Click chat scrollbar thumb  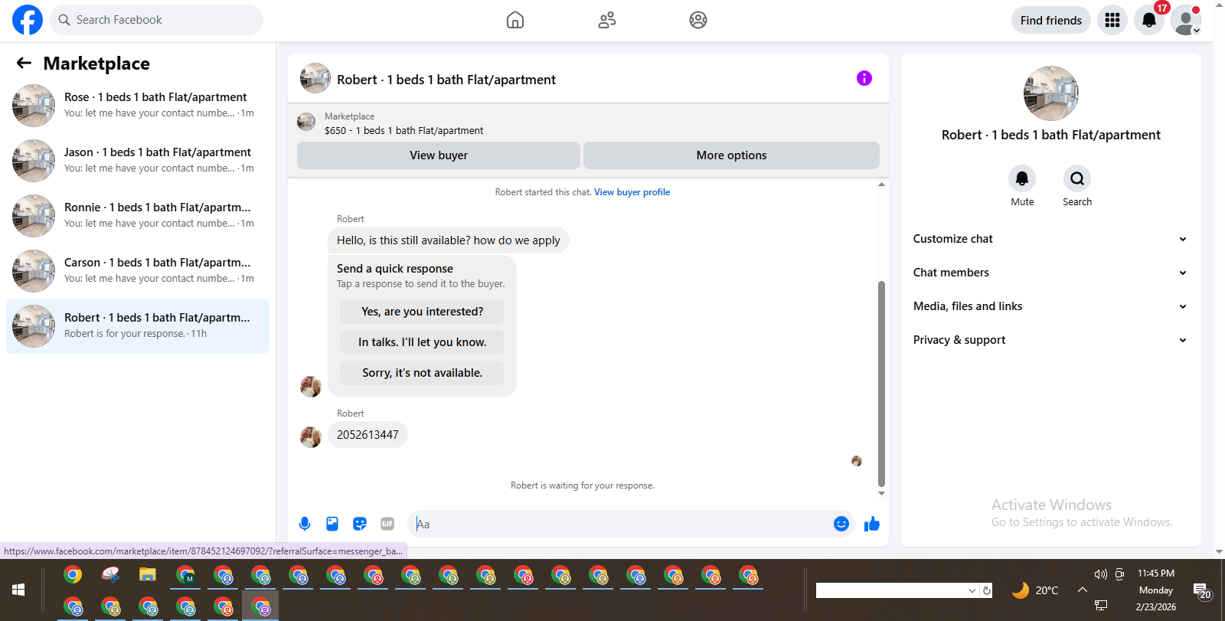(881, 384)
